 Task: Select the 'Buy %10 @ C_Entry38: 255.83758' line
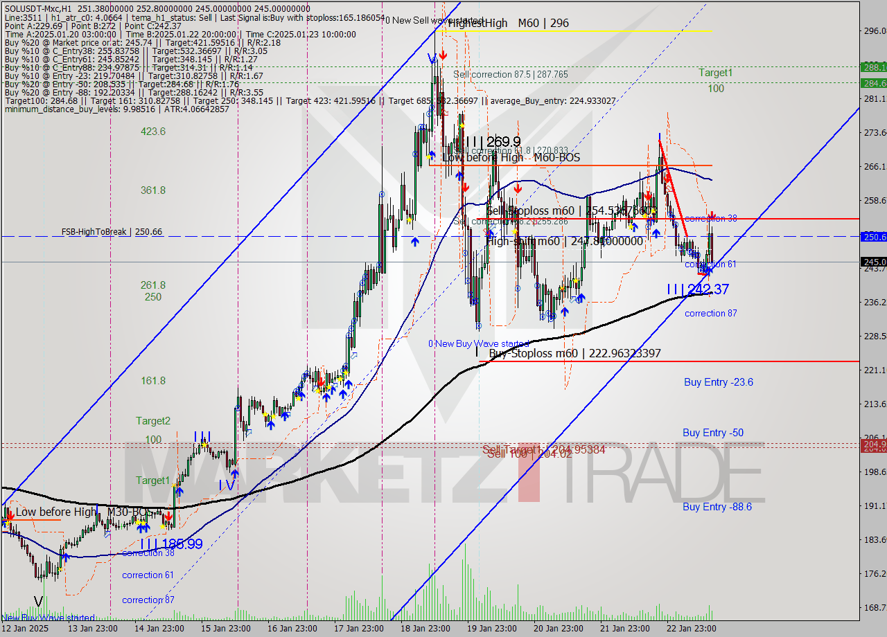tap(134, 51)
